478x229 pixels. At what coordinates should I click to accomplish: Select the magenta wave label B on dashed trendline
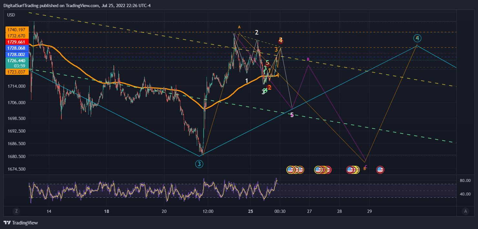pyautogui.click(x=308, y=59)
